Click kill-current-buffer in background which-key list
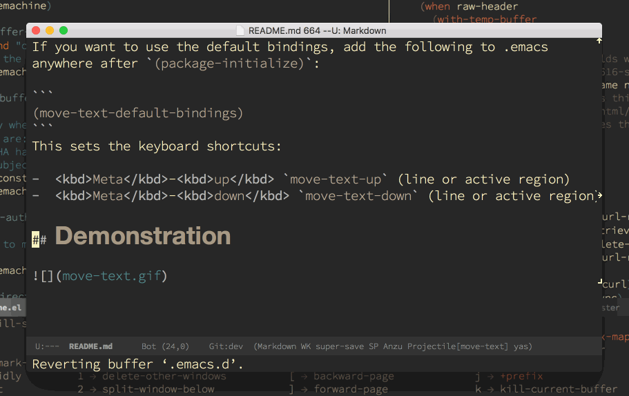The width and height of the screenshot is (629, 396). click(559, 389)
